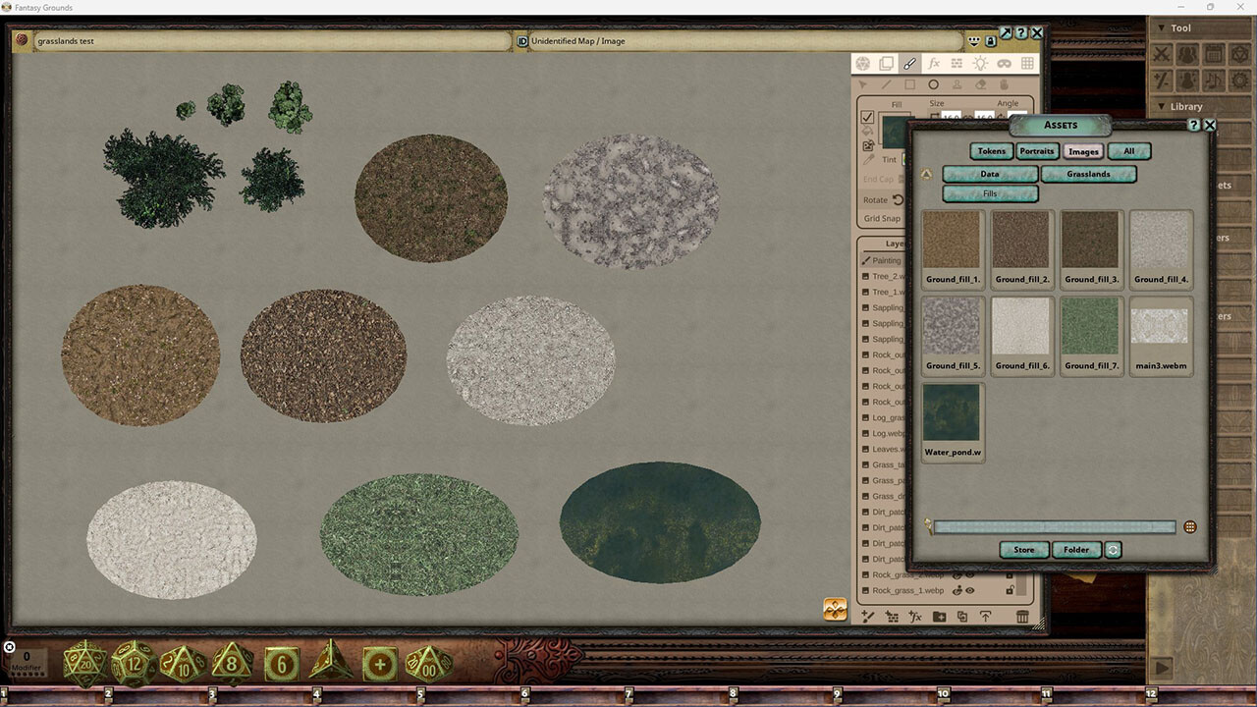Activate the eraser tool

coord(980,84)
